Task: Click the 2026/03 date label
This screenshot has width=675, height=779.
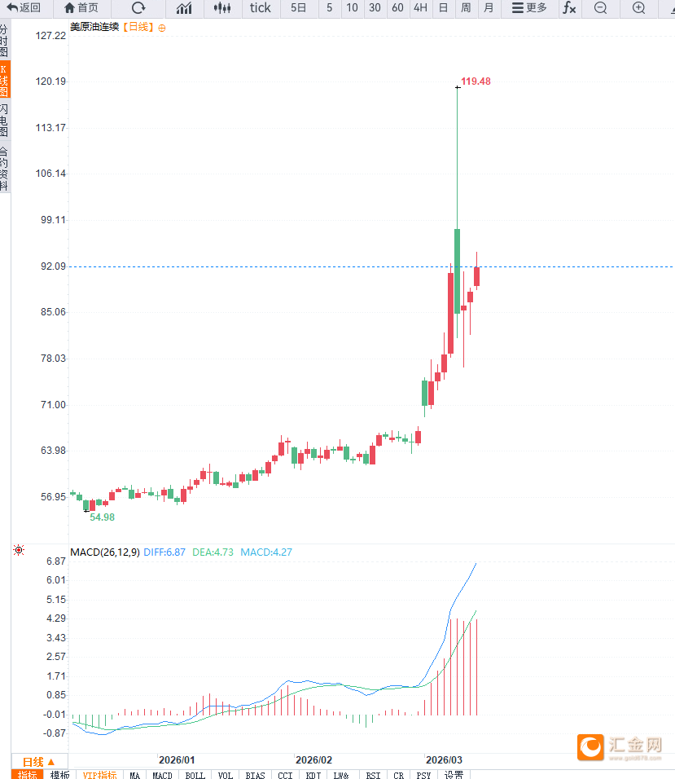Action: tap(445, 760)
